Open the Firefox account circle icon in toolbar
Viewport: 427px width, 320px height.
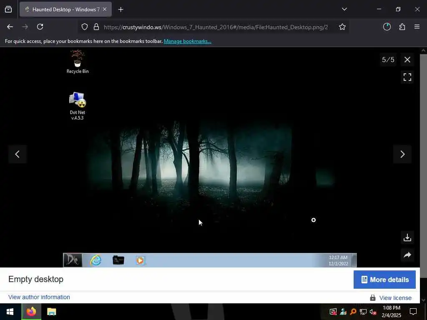(387, 27)
